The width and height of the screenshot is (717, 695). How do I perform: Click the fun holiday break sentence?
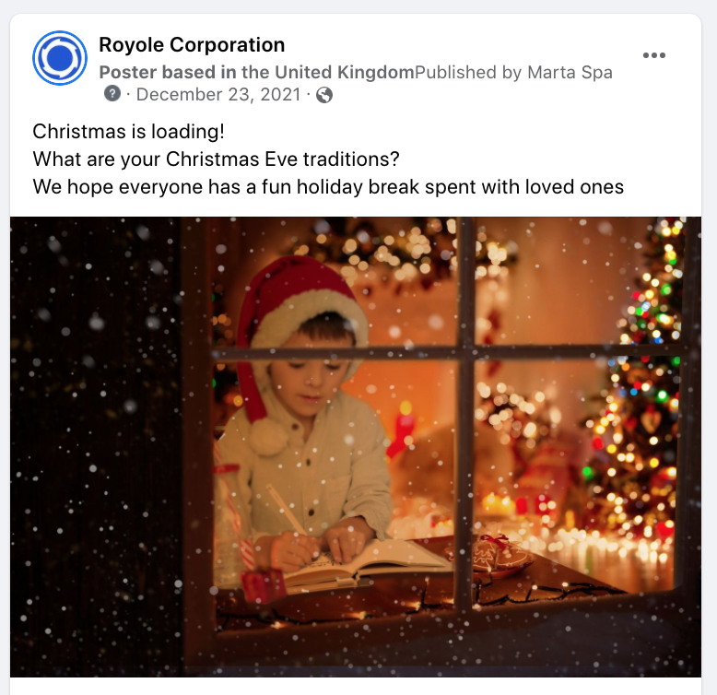click(x=328, y=187)
